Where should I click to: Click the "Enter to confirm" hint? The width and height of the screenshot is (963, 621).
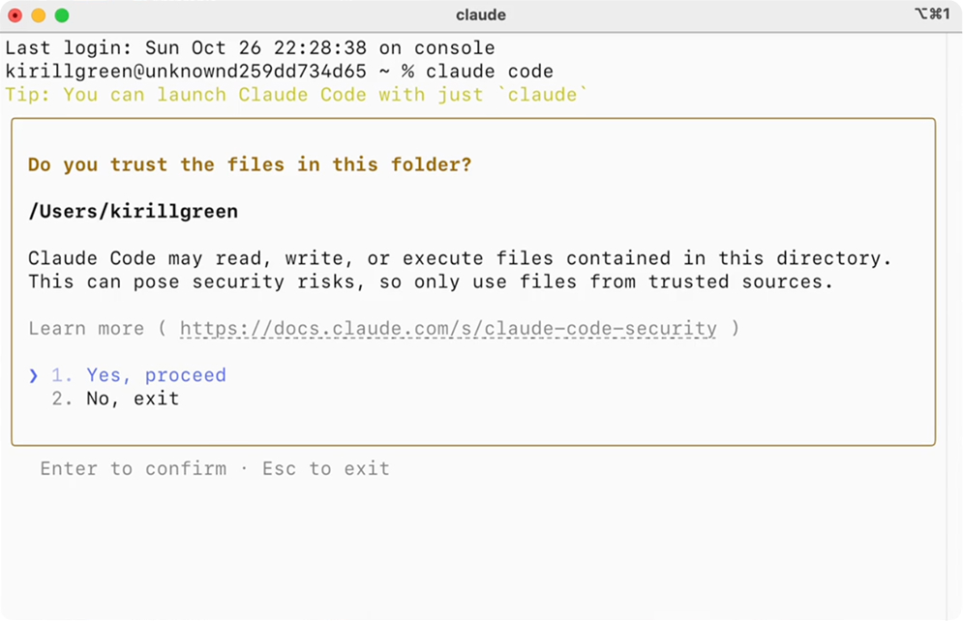click(133, 469)
